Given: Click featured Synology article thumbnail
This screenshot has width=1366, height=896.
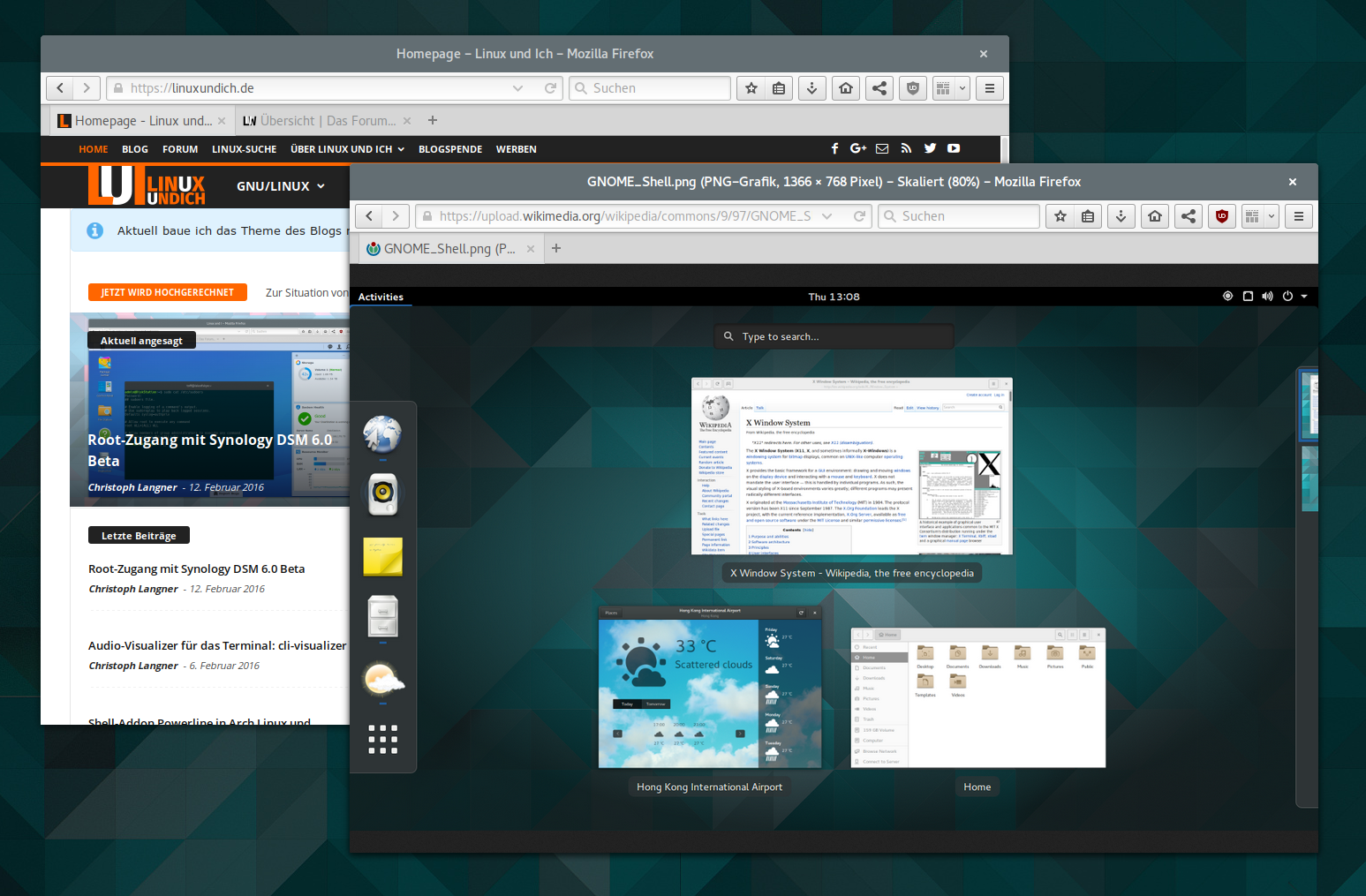Looking at the screenshot, I should coord(210,410).
